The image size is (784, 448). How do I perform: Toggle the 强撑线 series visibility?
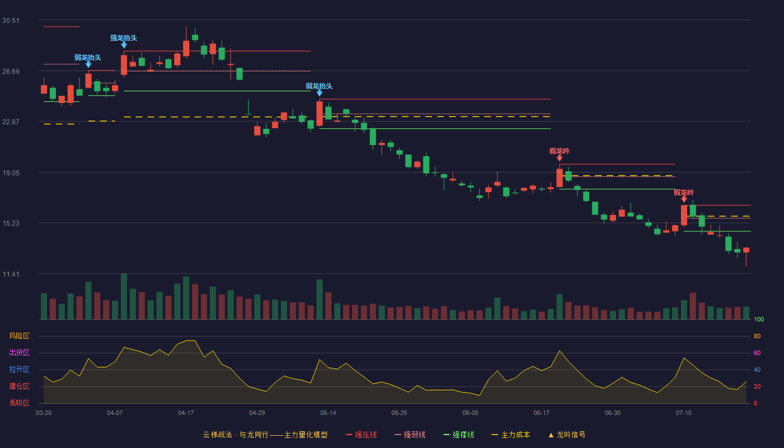pyautogui.click(x=459, y=435)
